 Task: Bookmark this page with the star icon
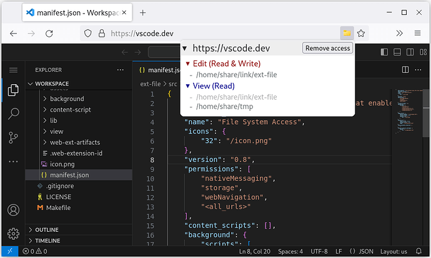pos(361,34)
